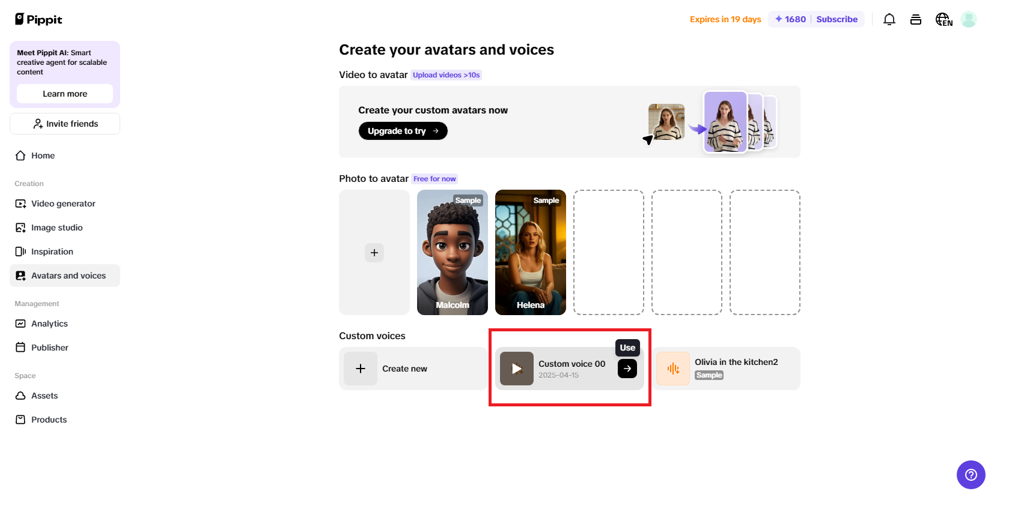This screenshot has height=506, width=1009.
Task: Click the Invite friends button
Action: tap(65, 124)
